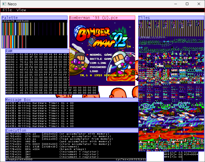The height and width of the screenshot is (162, 205).
Task: Click the RUN text in Tiles panel
Action: (193, 134)
